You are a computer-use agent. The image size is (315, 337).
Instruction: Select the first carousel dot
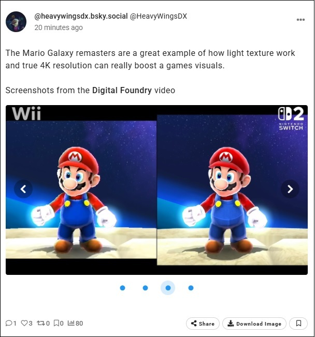point(122,288)
